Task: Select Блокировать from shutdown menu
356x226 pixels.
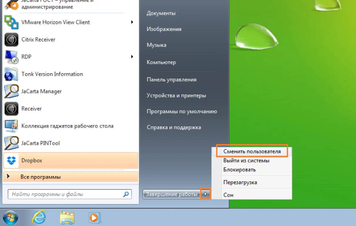Action: (239, 170)
